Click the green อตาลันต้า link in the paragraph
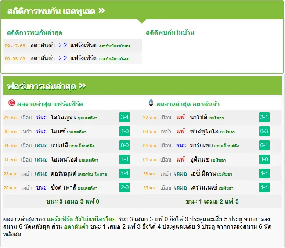 pos(76,226)
